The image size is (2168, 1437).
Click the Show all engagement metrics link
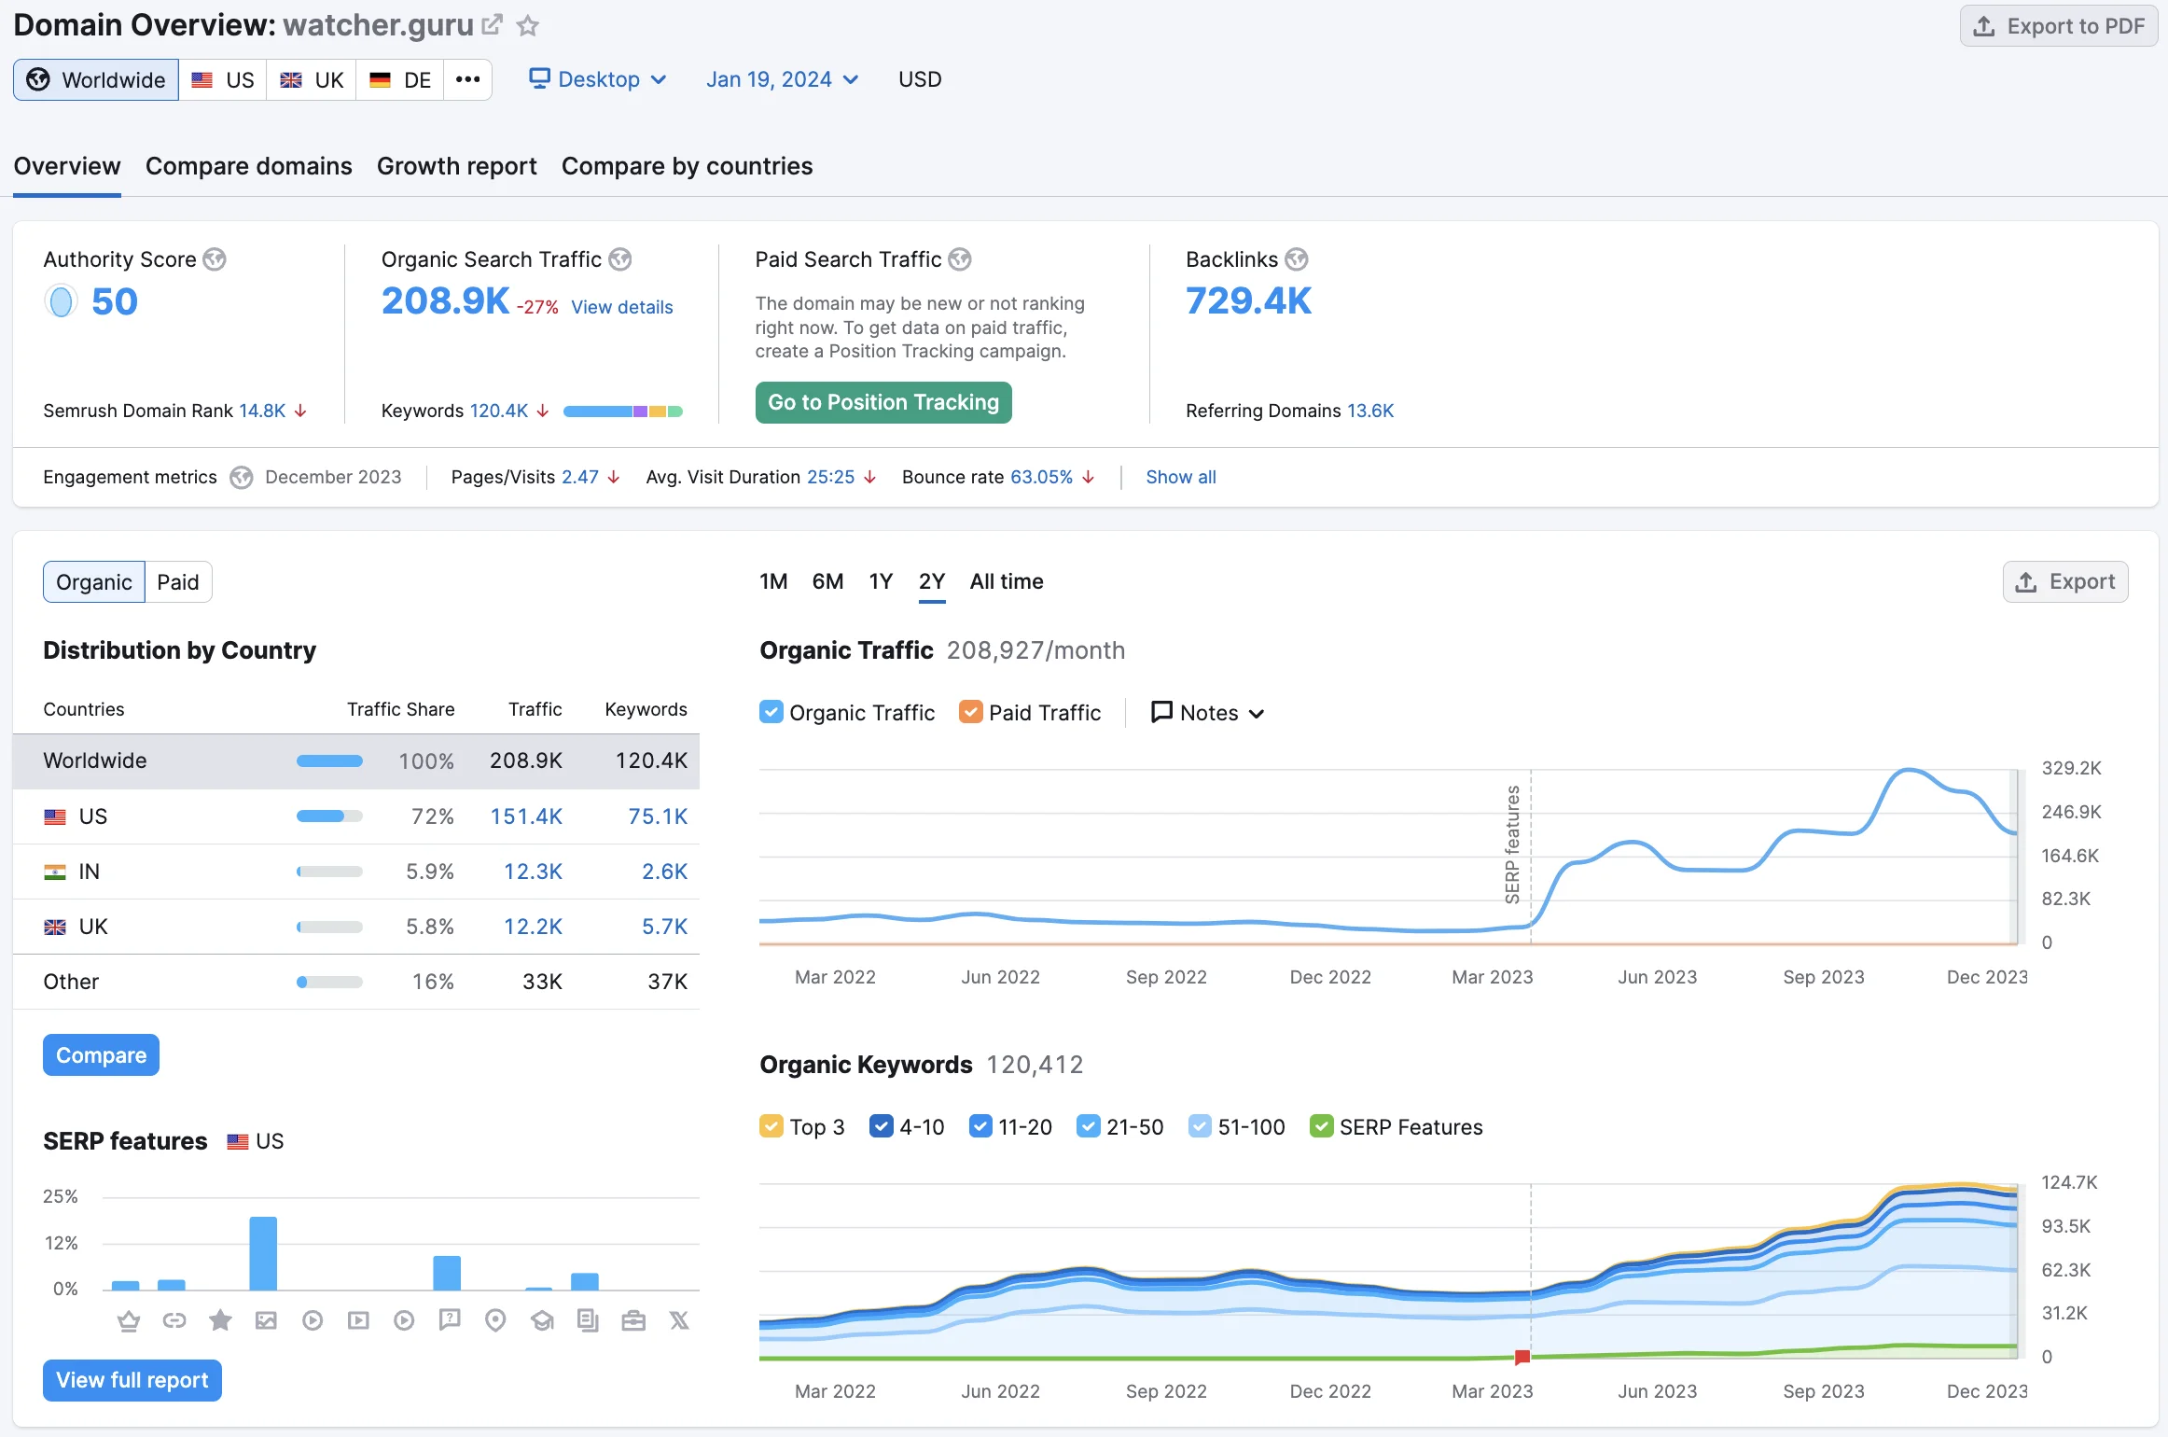pyautogui.click(x=1180, y=475)
